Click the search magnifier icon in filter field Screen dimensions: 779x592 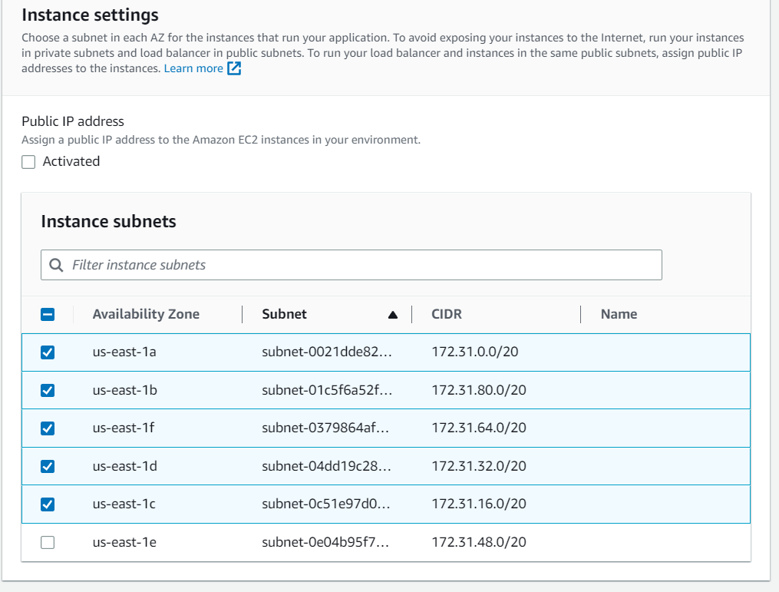pos(56,264)
